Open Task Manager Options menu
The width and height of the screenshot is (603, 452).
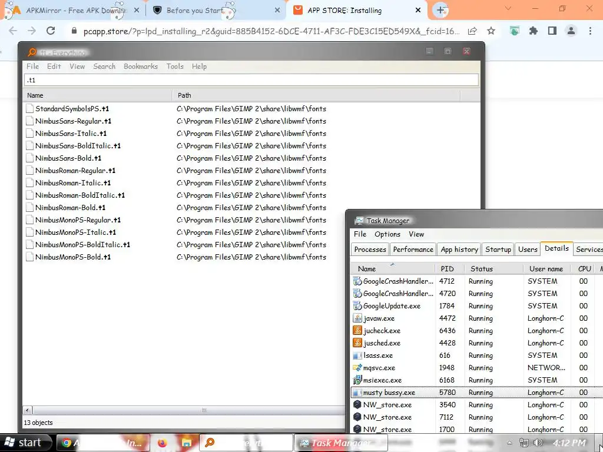(x=387, y=234)
